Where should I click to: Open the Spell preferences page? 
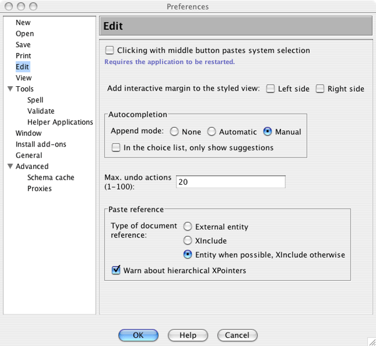point(35,100)
